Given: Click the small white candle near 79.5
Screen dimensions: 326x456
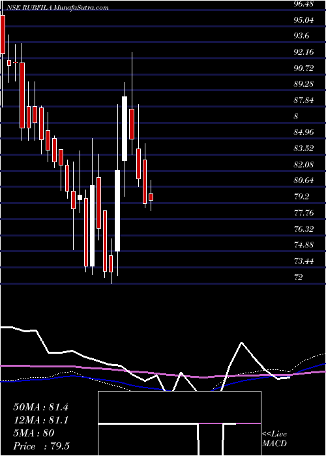Looking at the screenshot, I should point(80,197).
